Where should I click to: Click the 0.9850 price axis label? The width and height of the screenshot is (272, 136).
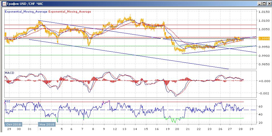point(264,64)
